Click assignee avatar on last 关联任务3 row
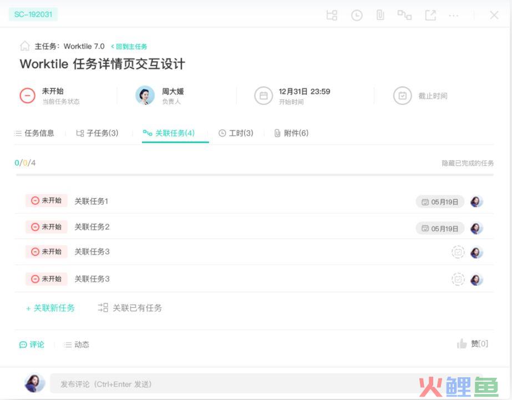 pyautogui.click(x=476, y=280)
